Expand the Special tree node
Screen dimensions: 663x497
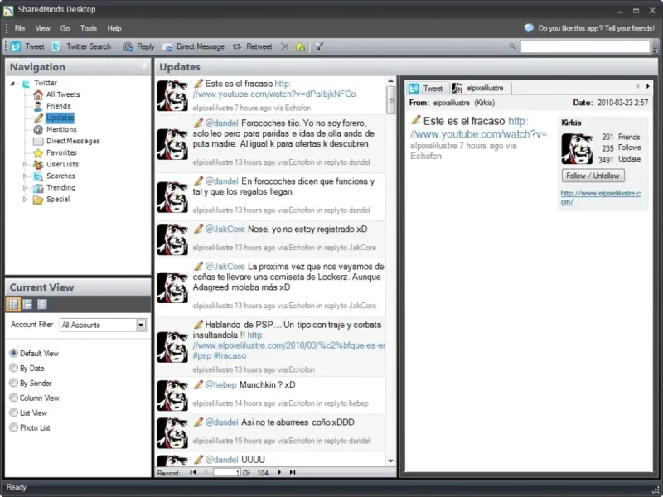(25, 199)
